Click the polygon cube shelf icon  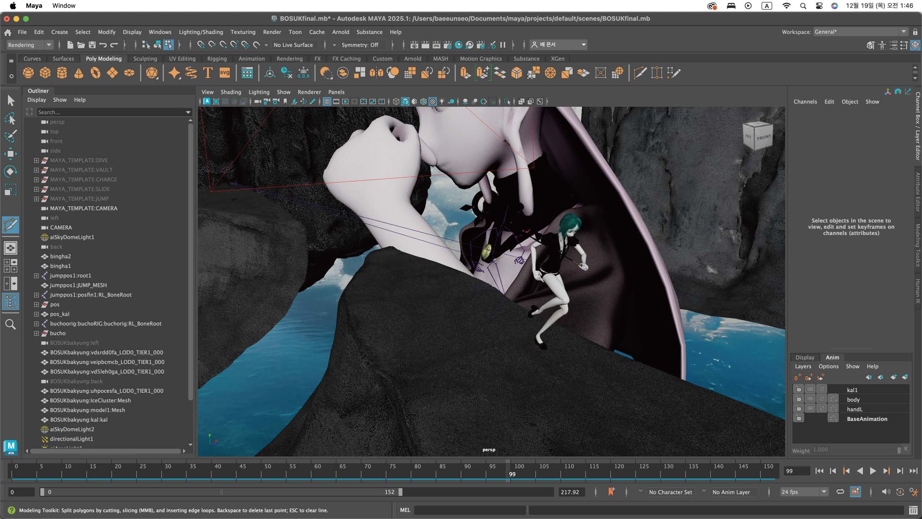point(45,73)
